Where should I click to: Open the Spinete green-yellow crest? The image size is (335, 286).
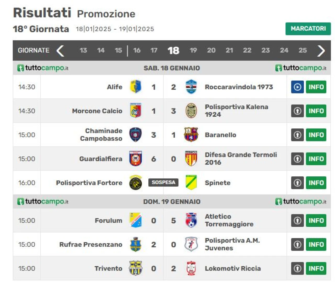pos(191,183)
